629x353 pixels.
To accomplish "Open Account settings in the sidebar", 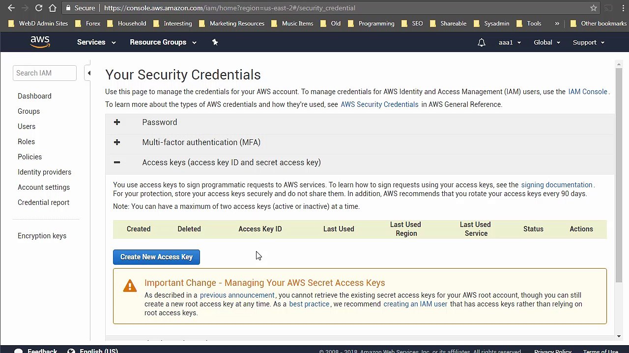I will 44,187.
